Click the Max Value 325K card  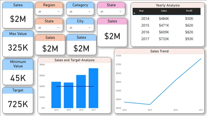[18, 44]
